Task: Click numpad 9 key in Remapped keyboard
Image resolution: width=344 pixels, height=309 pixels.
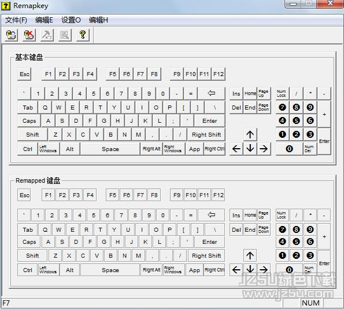Action: [310, 229]
